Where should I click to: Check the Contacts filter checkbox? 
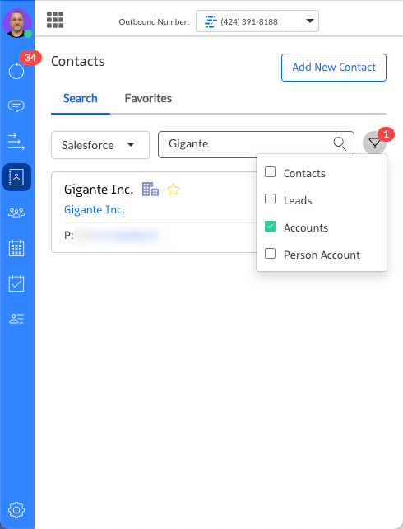[x=270, y=172]
